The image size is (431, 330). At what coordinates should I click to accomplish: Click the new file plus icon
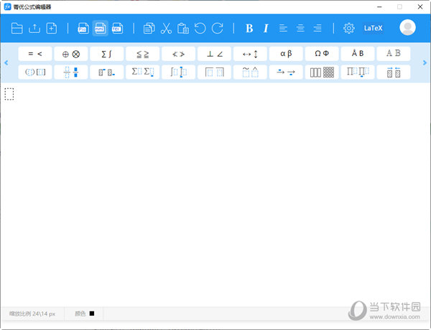[51, 29]
